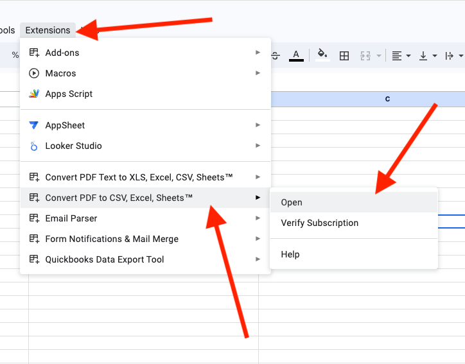Click Verify Subscription
Screen dimensions: 465x364
pyautogui.click(x=319, y=223)
